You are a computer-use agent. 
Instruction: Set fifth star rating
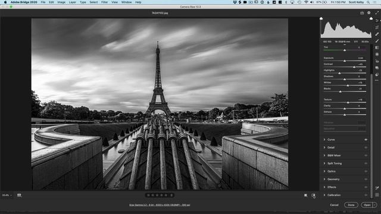[x=166, y=195]
